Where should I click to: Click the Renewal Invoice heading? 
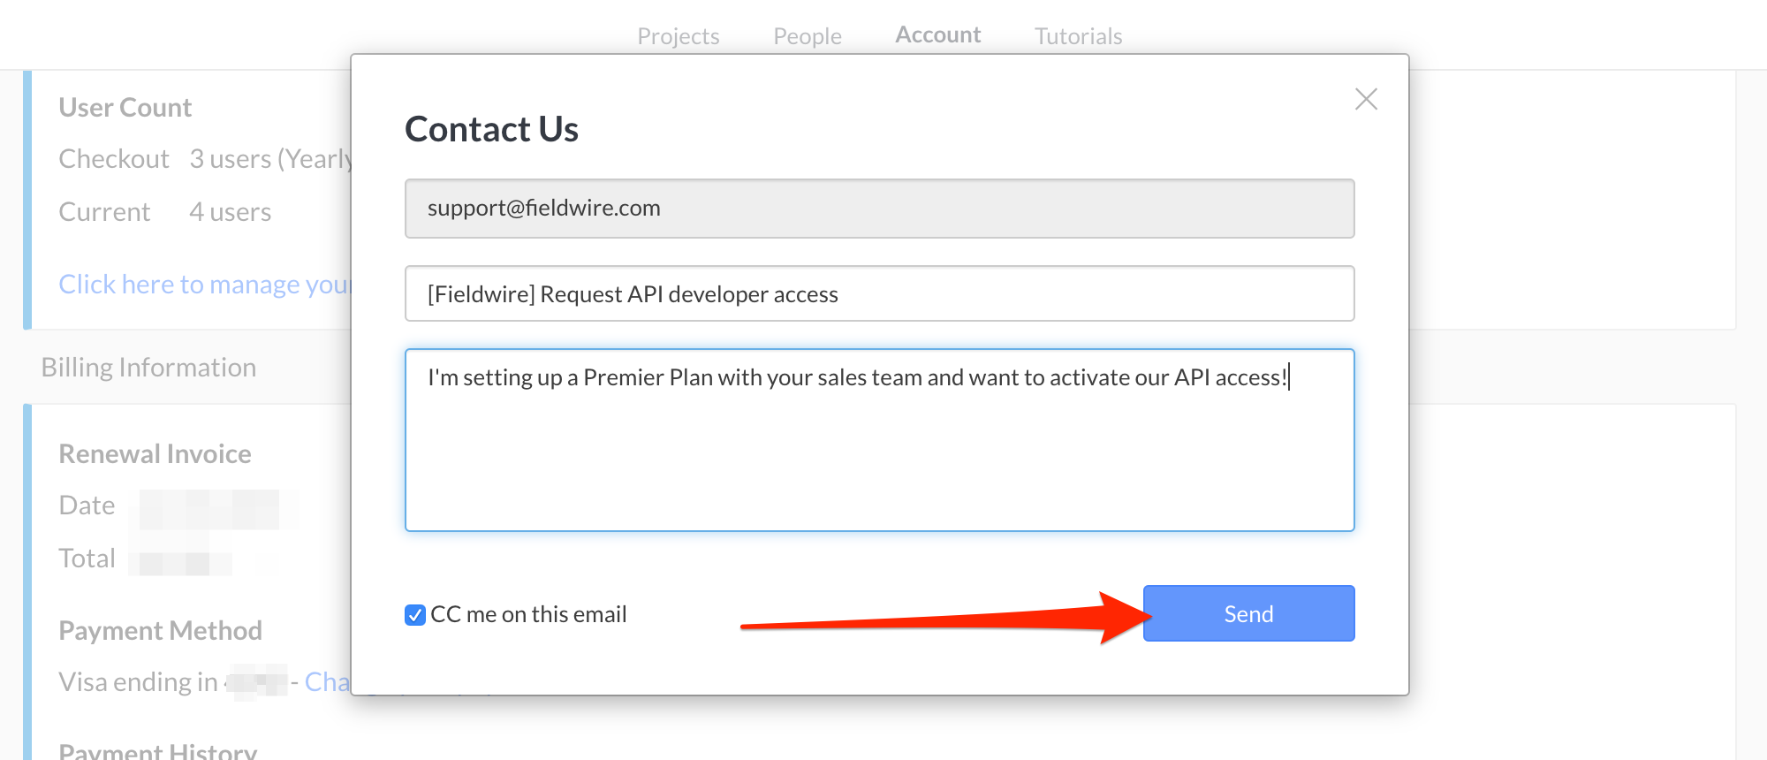point(155,454)
